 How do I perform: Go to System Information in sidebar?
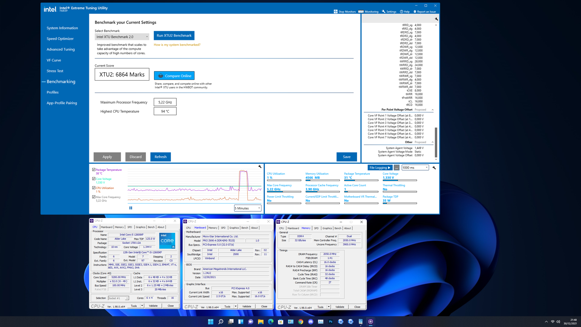[62, 28]
